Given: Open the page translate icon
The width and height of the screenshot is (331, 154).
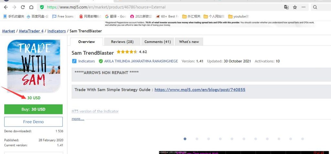Looking at the screenshot, I should [x=286, y=7].
